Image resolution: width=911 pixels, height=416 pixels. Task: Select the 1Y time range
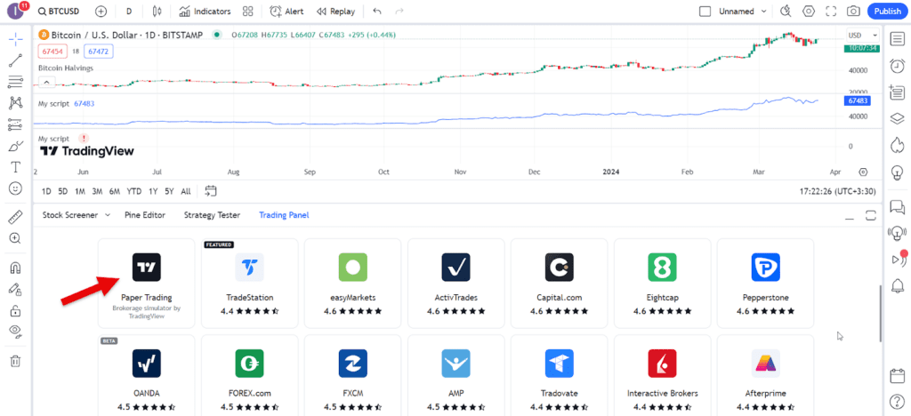(x=154, y=191)
